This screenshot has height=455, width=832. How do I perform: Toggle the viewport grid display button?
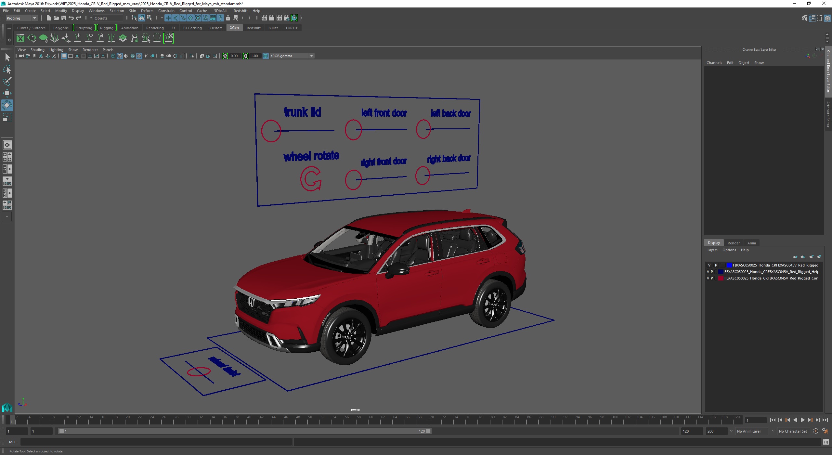tap(64, 56)
